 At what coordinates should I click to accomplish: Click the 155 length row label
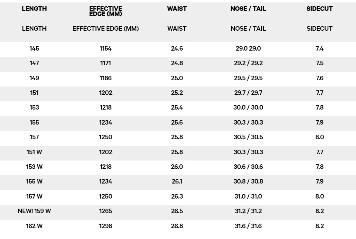(34, 122)
